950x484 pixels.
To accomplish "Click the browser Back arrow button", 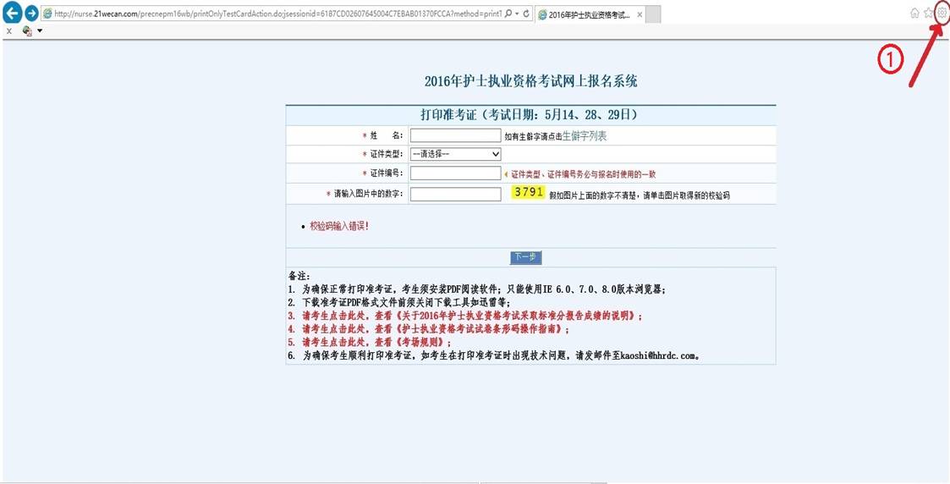I will pos(12,14).
